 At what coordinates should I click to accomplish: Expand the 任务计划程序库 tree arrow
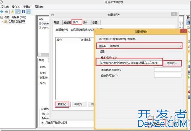[x=2, y=21]
